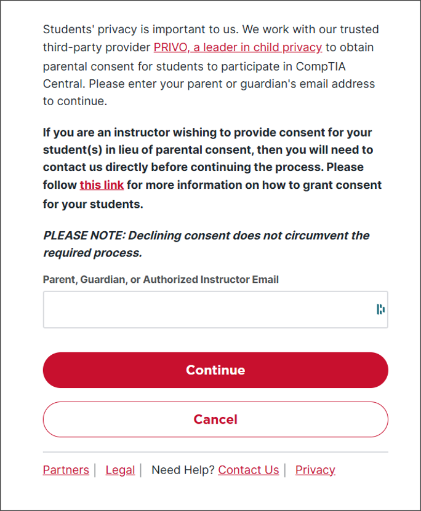Click the "required process." italic line
421x511 pixels.
tap(92, 253)
